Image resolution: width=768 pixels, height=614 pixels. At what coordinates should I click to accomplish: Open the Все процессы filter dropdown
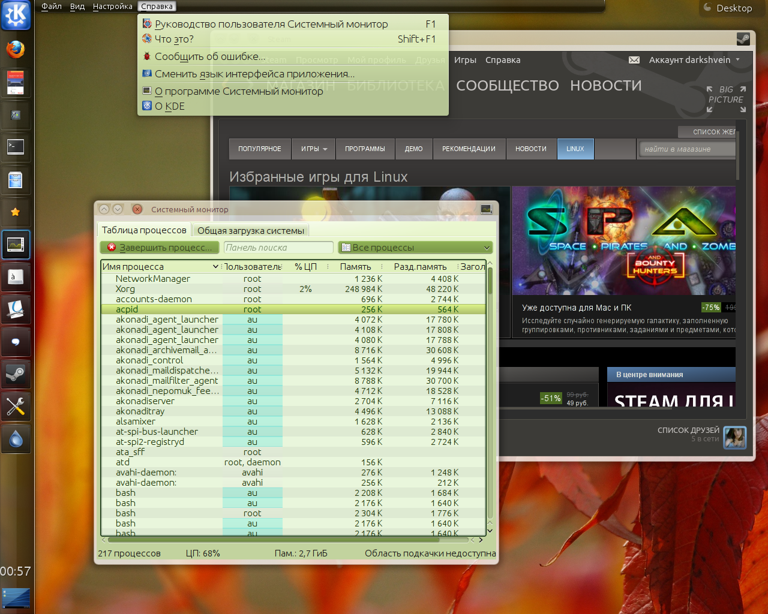(x=415, y=248)
